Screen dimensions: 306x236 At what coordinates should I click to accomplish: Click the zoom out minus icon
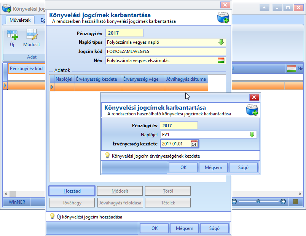[234, 201]
